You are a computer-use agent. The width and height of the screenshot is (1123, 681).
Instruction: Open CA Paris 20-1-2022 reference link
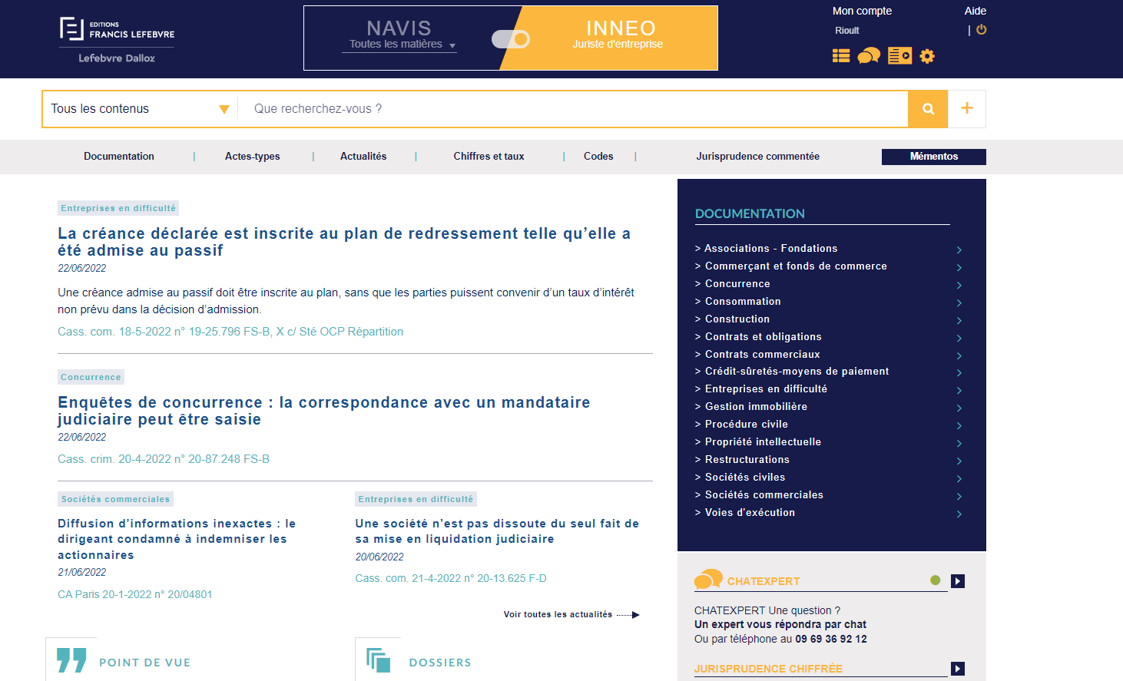click(135, 594)
